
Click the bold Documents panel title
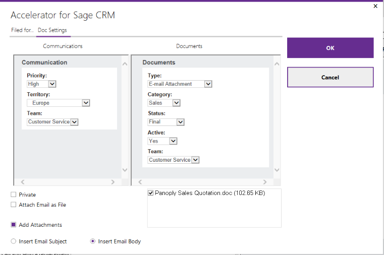pos(158,62)
